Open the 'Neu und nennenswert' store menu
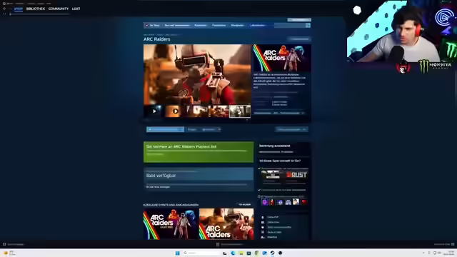Viewport: 457px width, 257px height. pos(177,26)
